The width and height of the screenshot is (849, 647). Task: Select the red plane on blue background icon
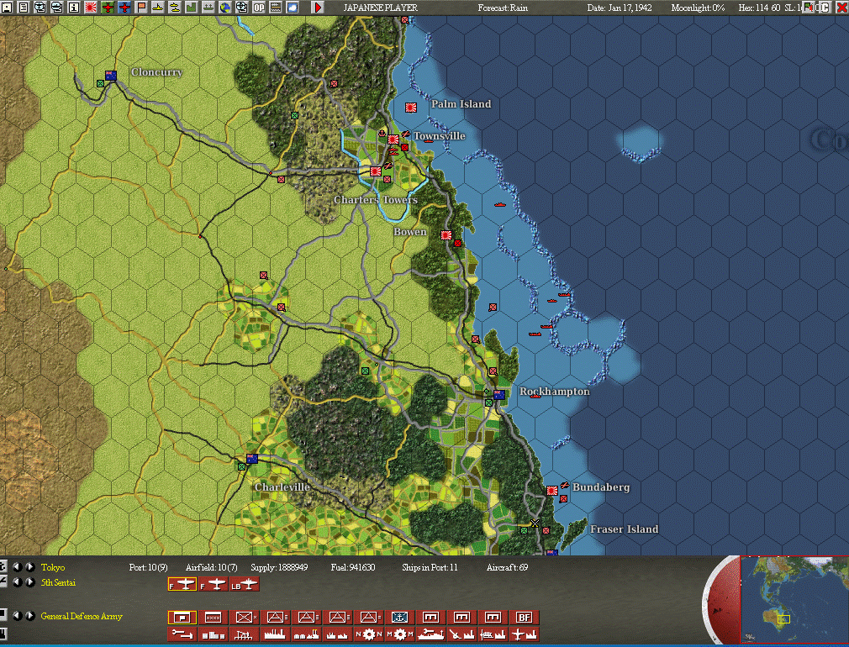[124, 8]
